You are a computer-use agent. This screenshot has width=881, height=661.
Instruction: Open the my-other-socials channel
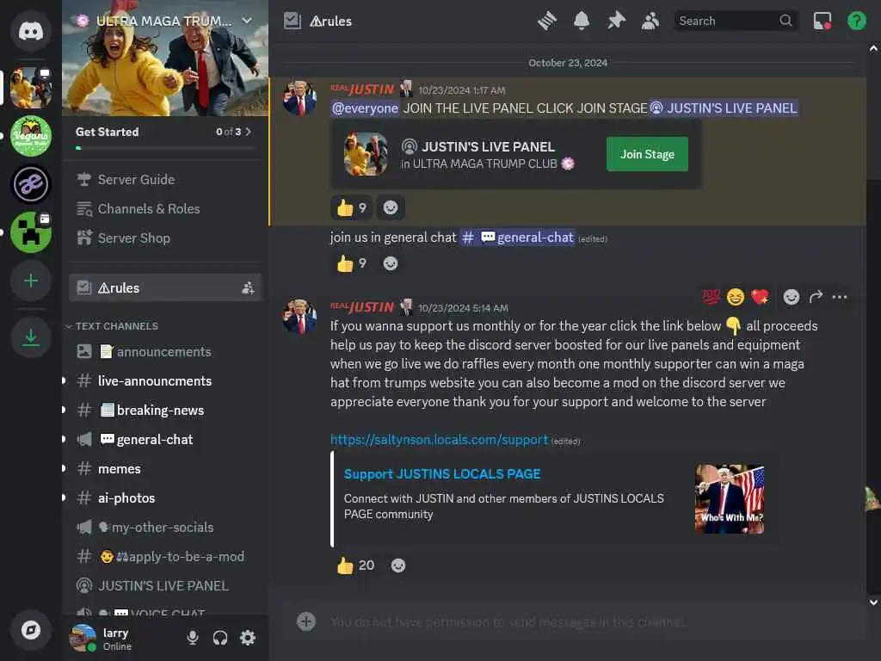(165, 527)
